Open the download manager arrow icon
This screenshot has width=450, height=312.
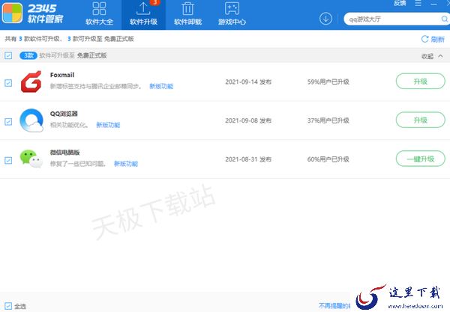pyautogui.click(x=325, y=19)
